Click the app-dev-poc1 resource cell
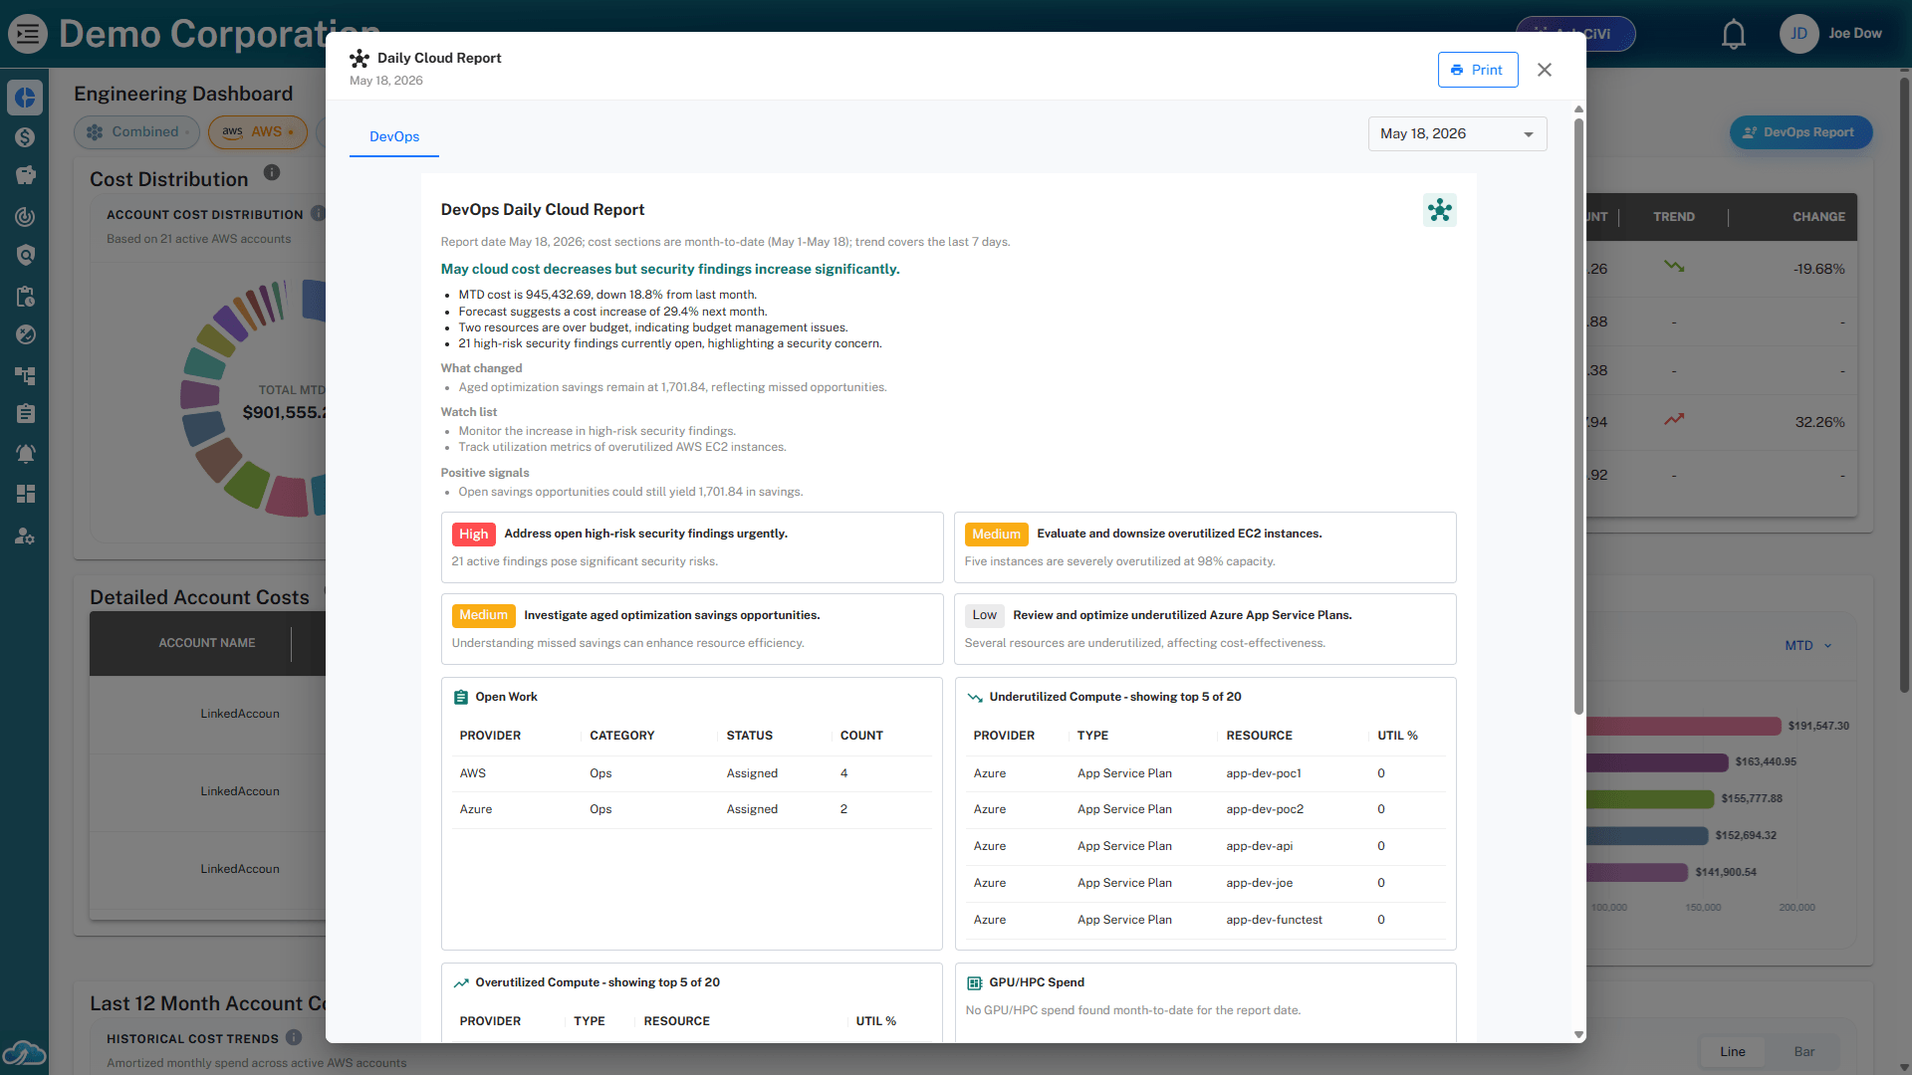 click(1264, 774)
